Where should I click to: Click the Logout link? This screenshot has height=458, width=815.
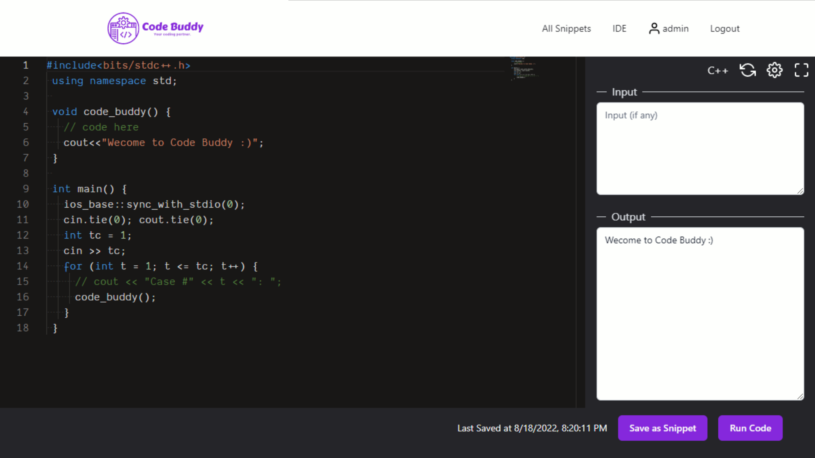coord(724,29)
